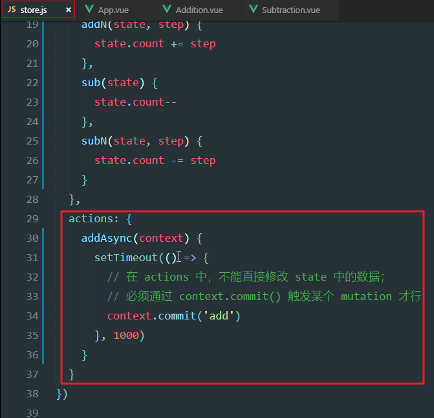Click the addN function name on line 19
The image size is (434, 418).
94,24
